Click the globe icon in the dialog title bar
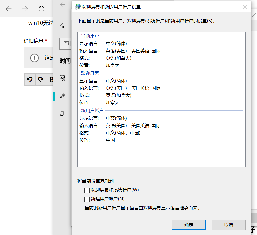The width and height of the screenshot is (257, 235). click(78, 7)
